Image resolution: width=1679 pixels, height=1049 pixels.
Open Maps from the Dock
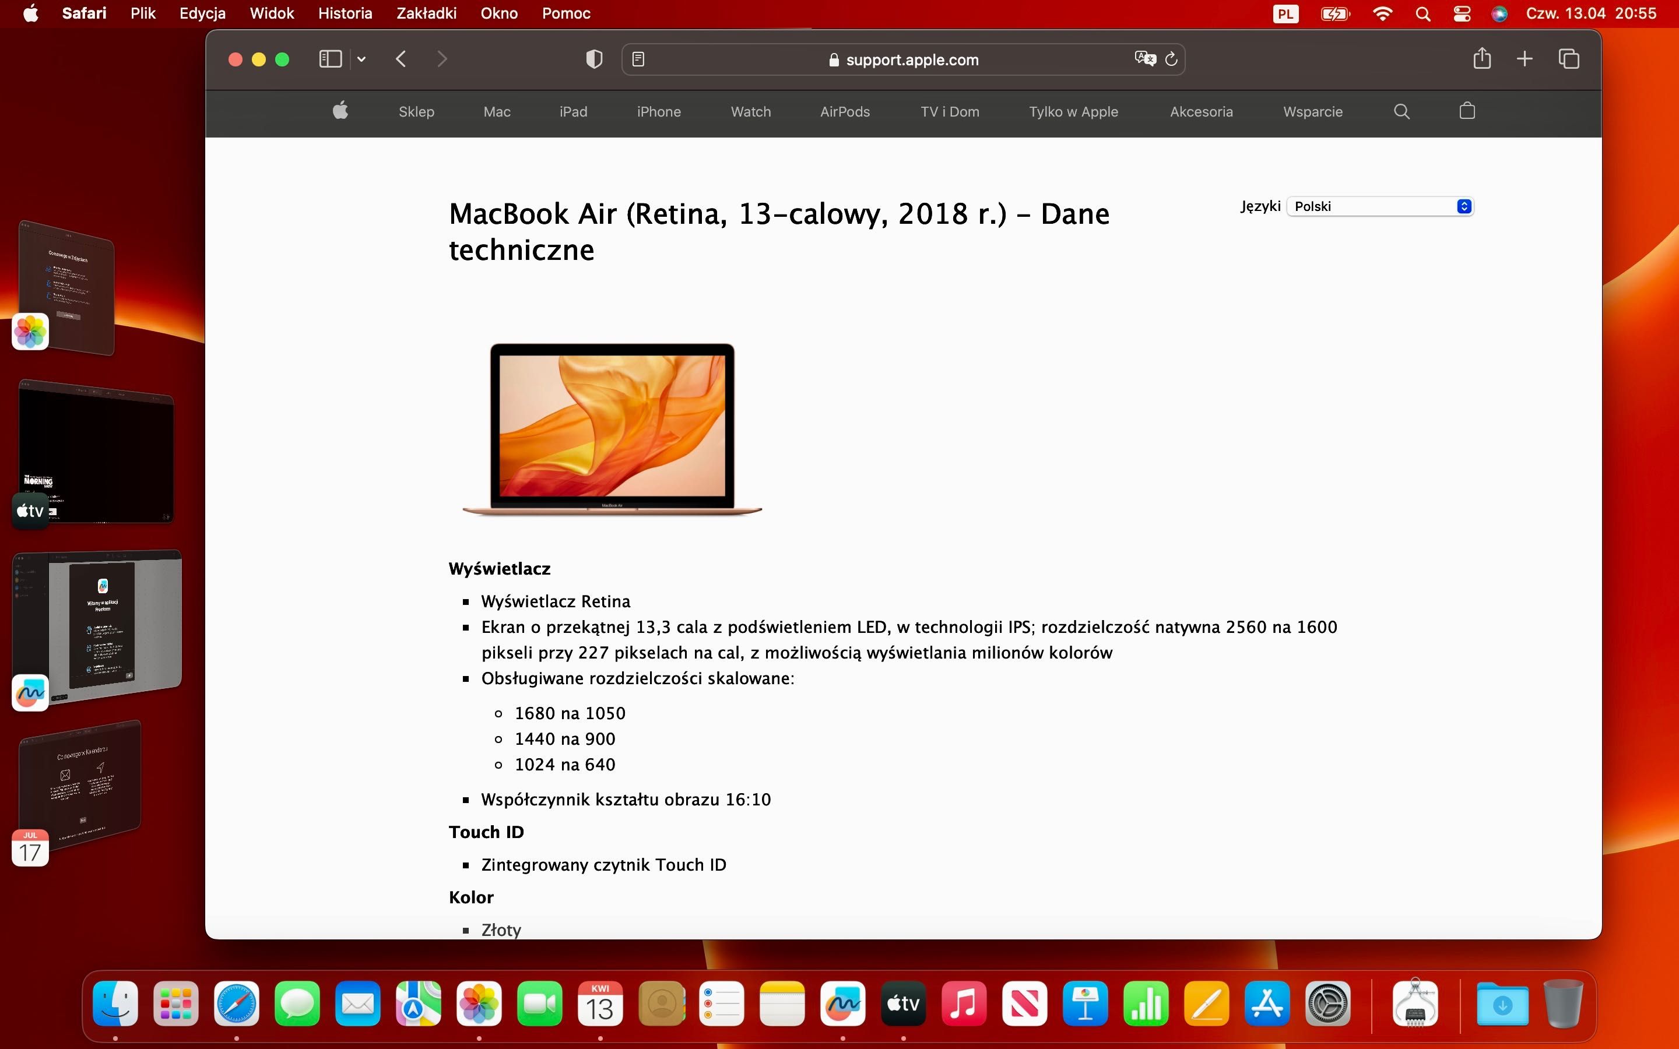coord(419,1003)
